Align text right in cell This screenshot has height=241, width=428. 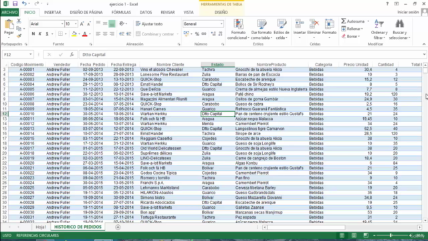[112, 34]
